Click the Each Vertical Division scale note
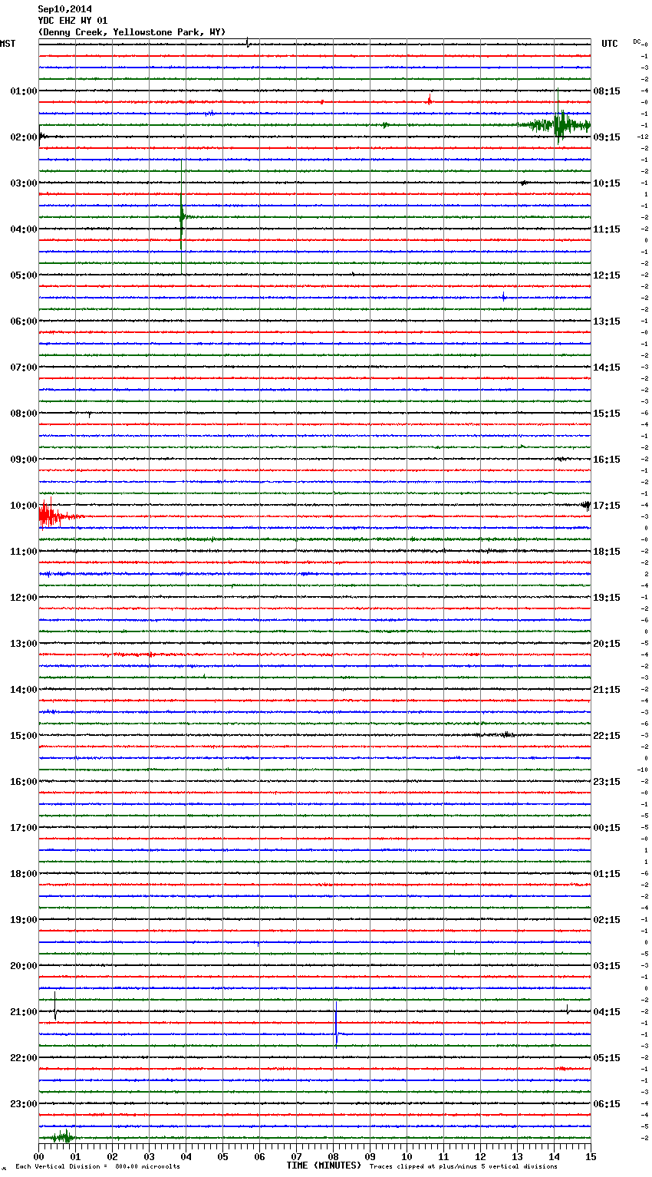 pyautogui.click(x=97, y=1167)
